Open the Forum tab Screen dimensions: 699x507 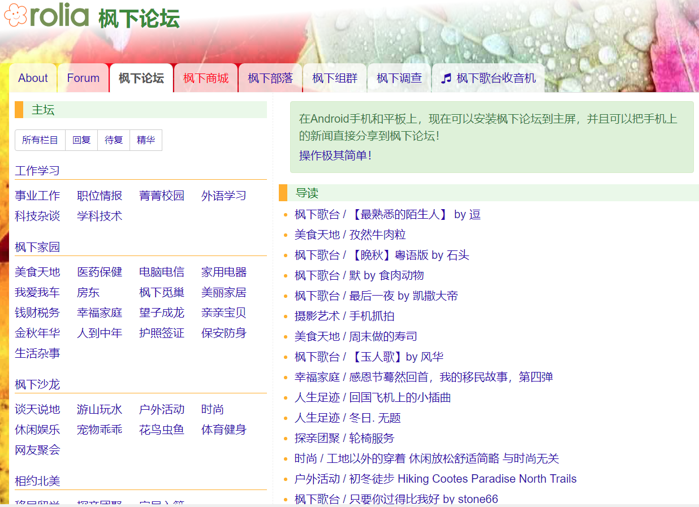(83, 78)
